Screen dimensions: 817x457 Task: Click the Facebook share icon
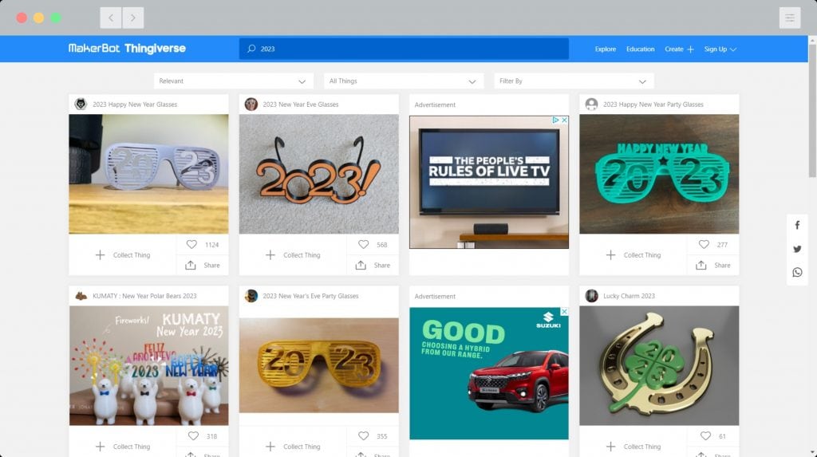click(x=797, y=226)
